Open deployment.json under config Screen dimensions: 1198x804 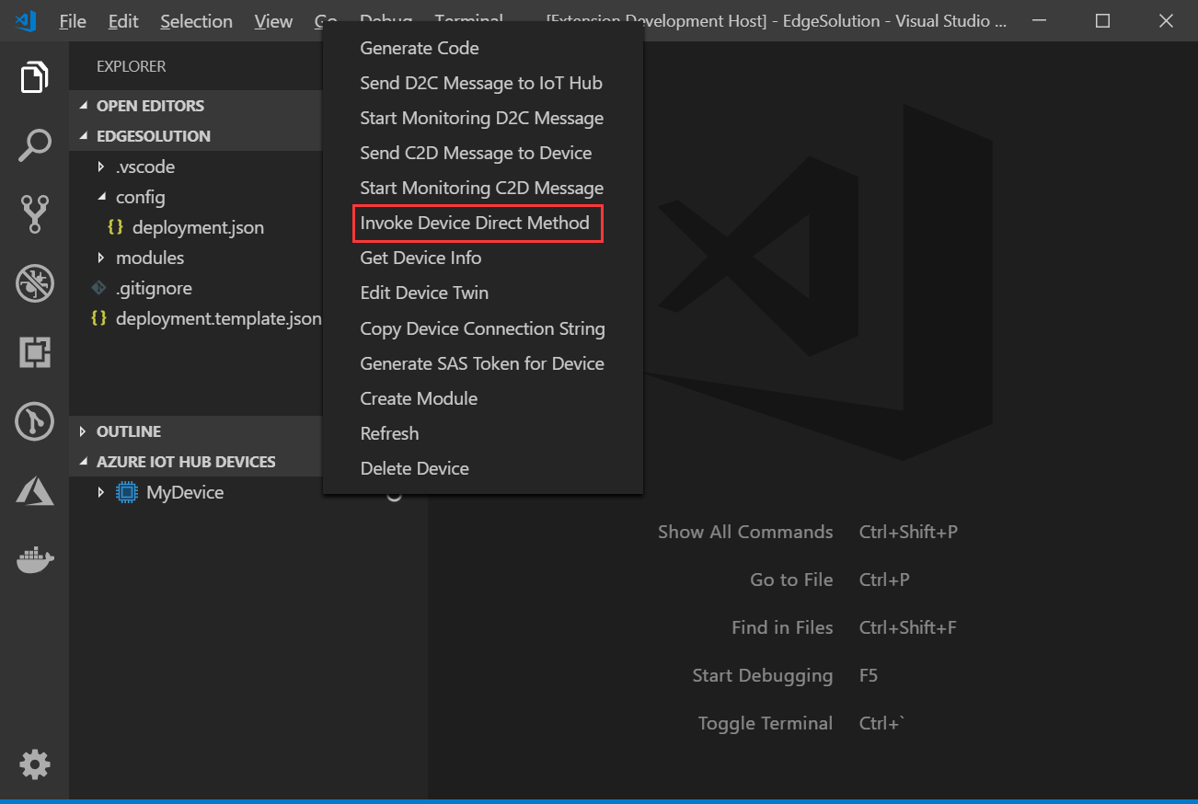coord(196,227)
